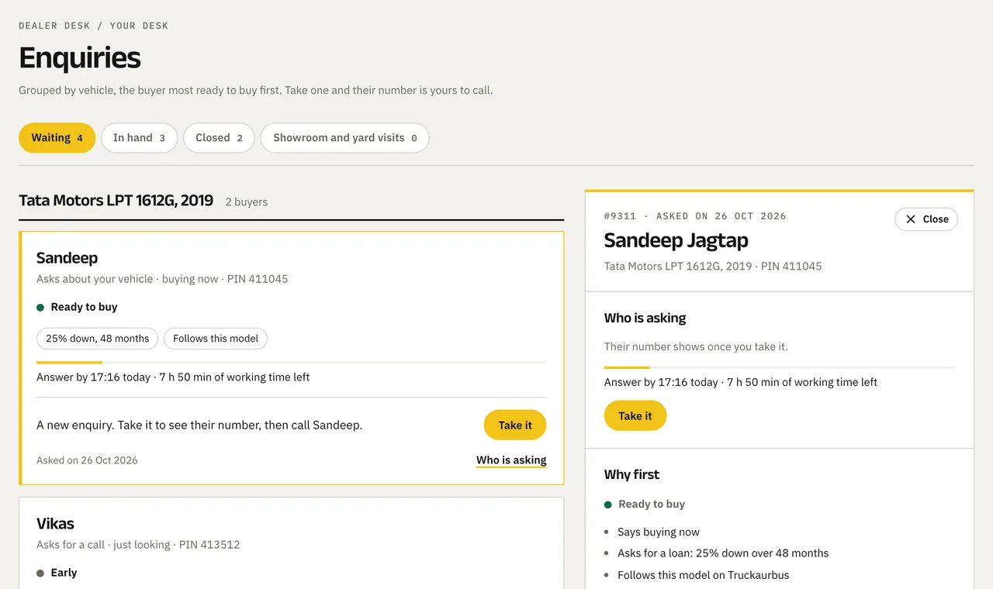Click the Early status on Vikas's card

(x=57, y=573)
